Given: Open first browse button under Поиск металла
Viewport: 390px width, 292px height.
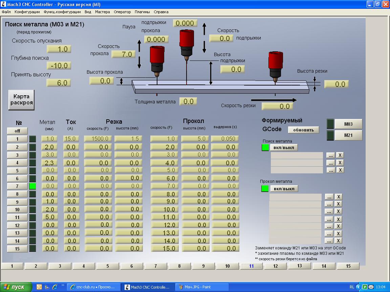Looking at the screenshot, I should (x=330, y=155).
